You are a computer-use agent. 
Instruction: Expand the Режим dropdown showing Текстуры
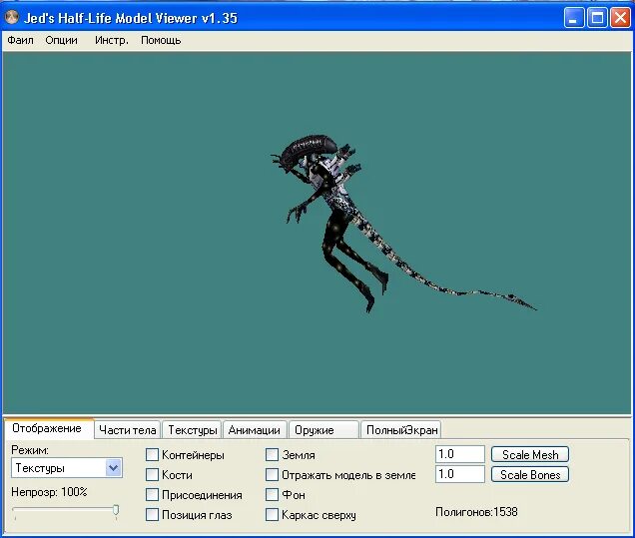[114, 468]
